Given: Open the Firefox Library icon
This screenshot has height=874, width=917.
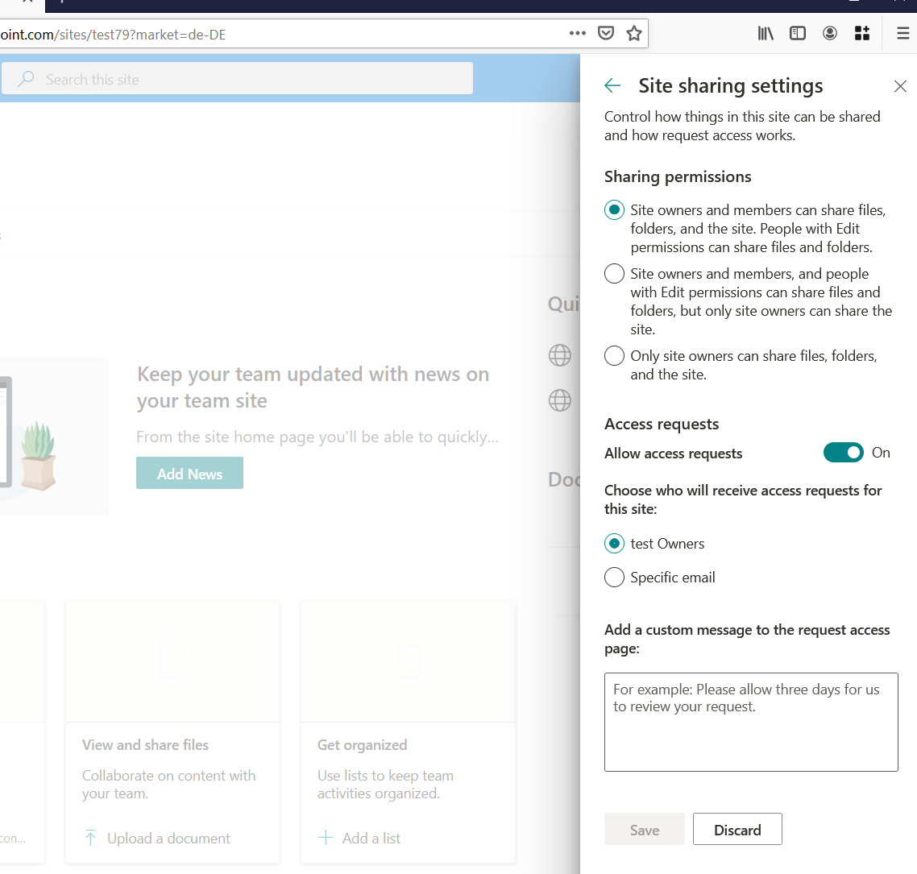Looking at the screenshot, I should click(x=766, y=33).
